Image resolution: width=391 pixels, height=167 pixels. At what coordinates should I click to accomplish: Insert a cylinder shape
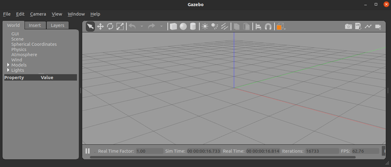193,27
